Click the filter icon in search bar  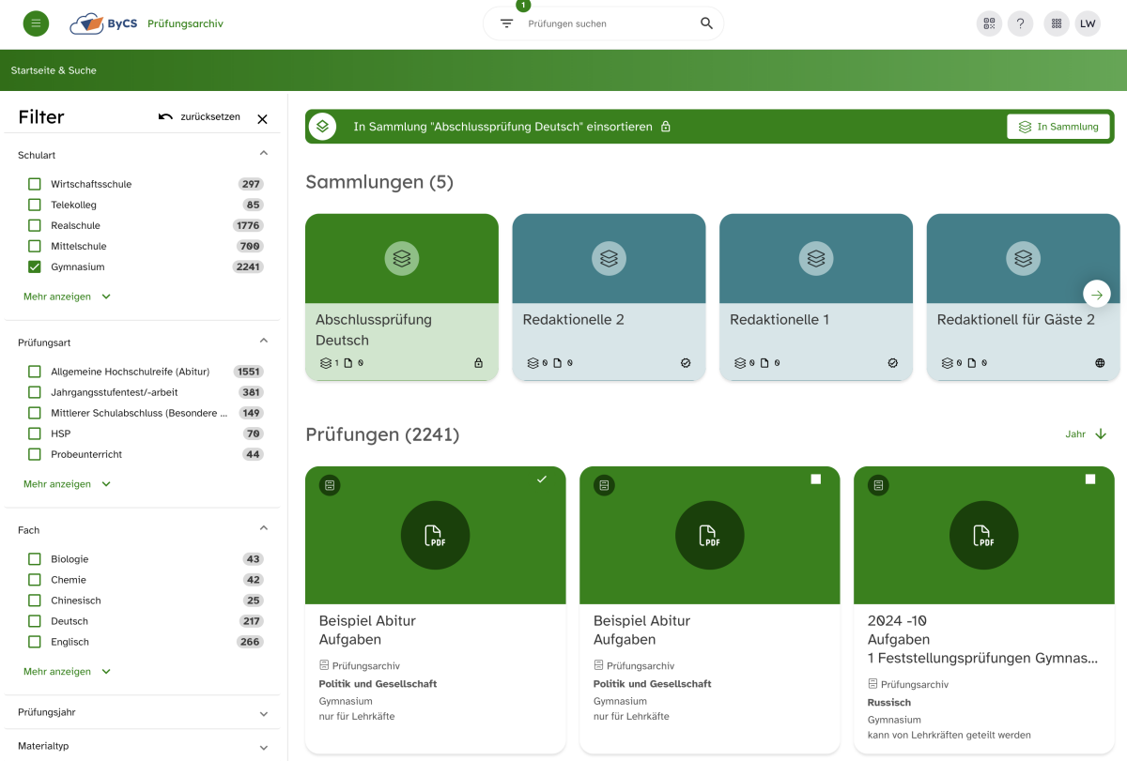tap(507, 23)
